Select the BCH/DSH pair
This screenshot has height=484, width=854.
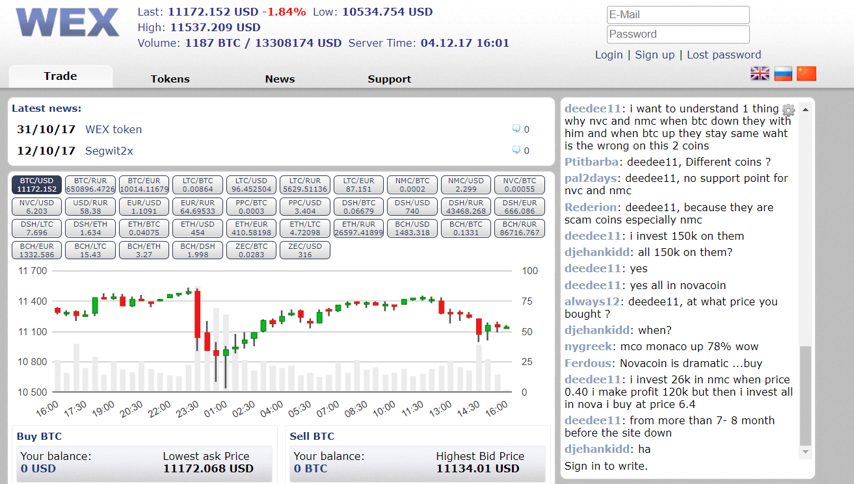[198, 250]
